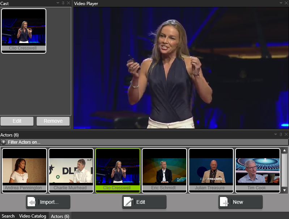Expand the Filter Actors plus icon
The width and height of the screenshot is (289, 219).
coord(4,142)
